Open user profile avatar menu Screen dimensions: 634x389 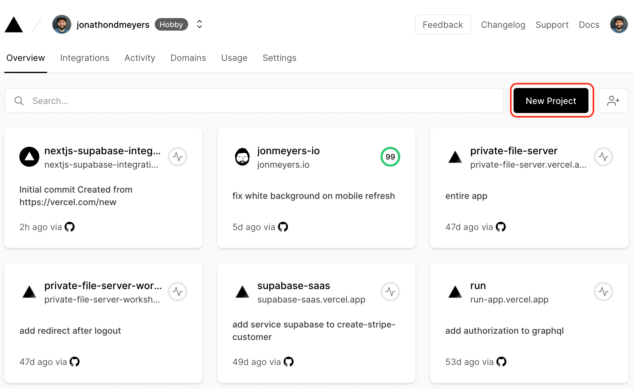[619, 24]
